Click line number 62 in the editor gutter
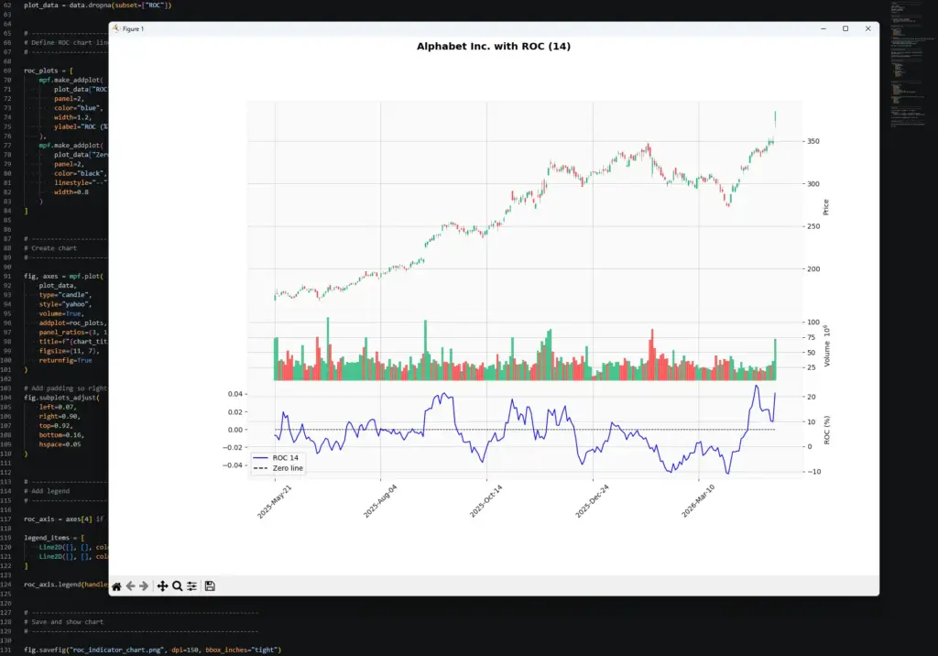The image size is (938, 656). tap(7, 5)
